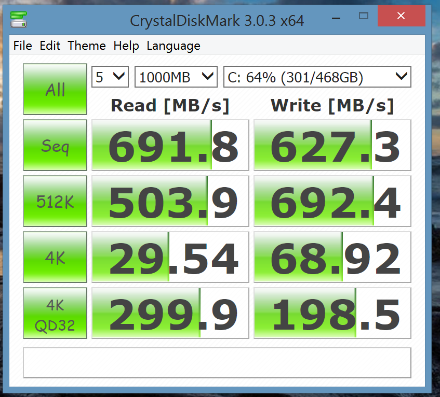Start the 512K test

click(x=55, y=201)
